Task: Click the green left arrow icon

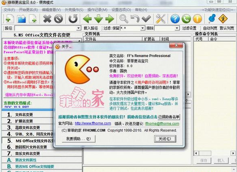Action: [x=87, y=19]
